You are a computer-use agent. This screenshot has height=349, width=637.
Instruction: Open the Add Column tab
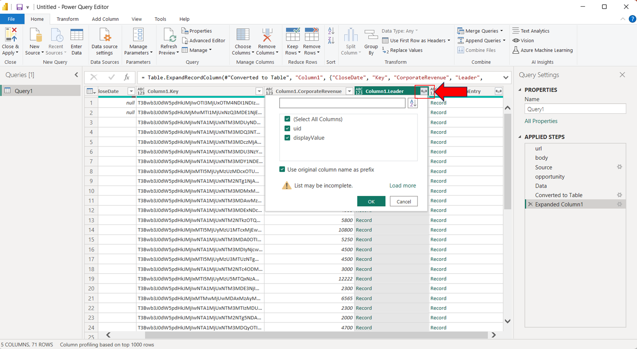point(105,19)
